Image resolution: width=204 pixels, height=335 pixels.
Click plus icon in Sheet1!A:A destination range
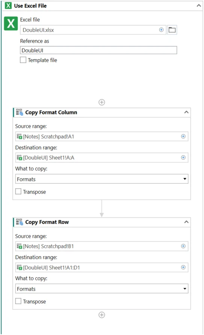click(x=183, y=157)
